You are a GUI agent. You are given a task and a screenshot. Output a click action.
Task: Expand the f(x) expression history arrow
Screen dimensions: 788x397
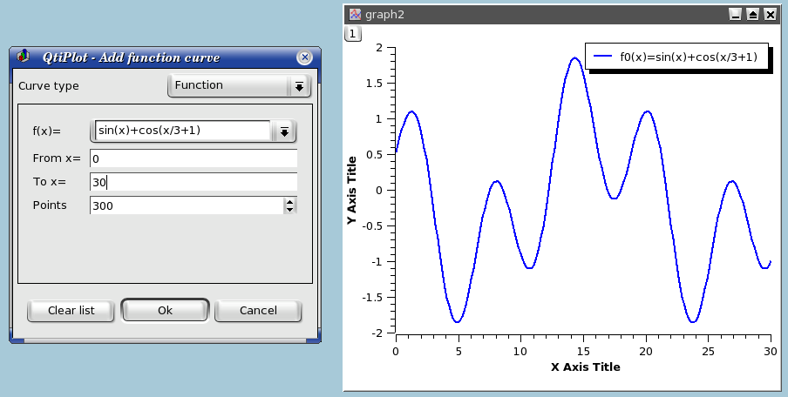coord(284,131)
